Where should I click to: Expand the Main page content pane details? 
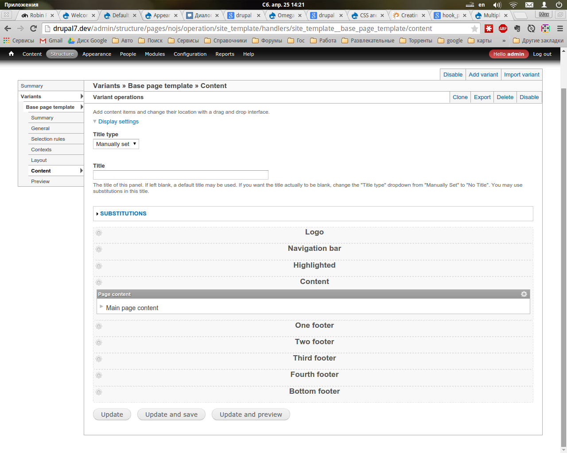point(101,307)
